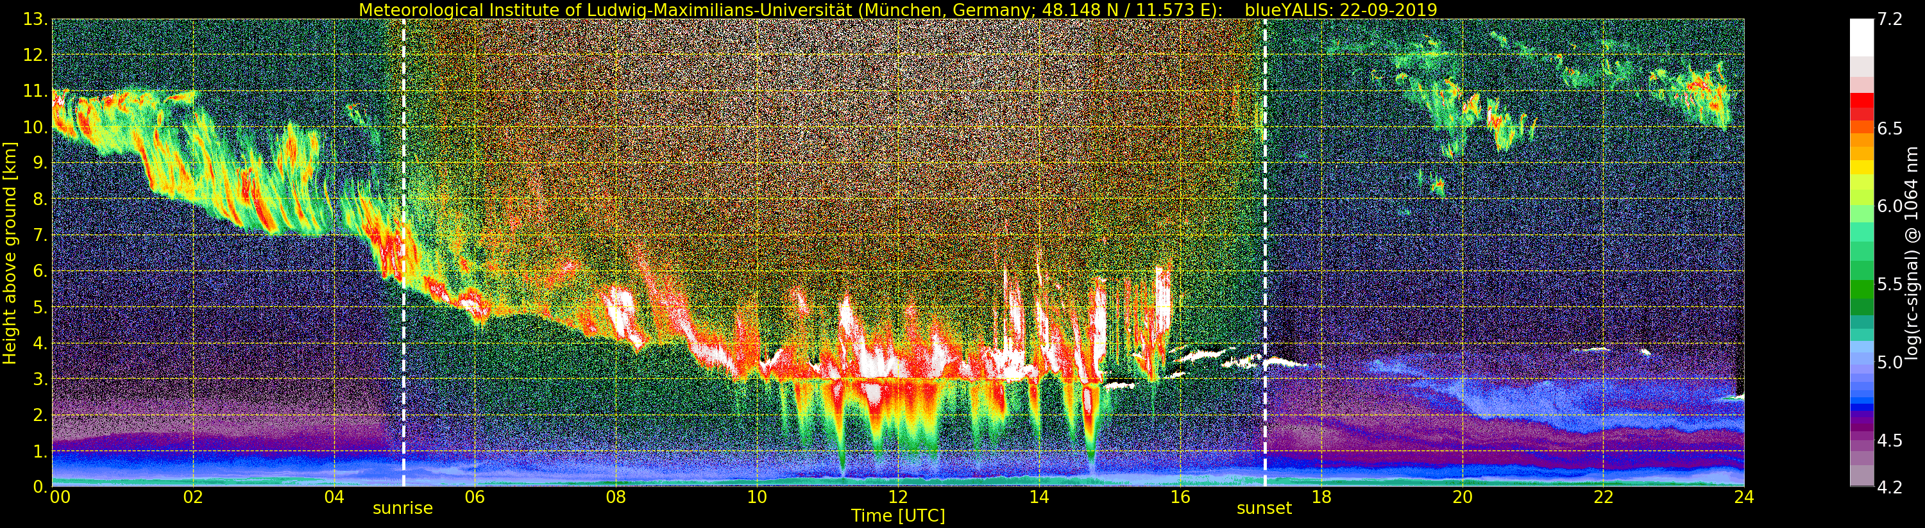Click the time tick label '08'
Screen dimensions: 1925x528
click(x=616, y=497)
